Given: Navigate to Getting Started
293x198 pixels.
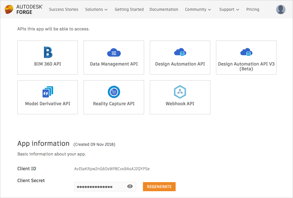Looking at the screenshot, I should (x=129, y=9).
